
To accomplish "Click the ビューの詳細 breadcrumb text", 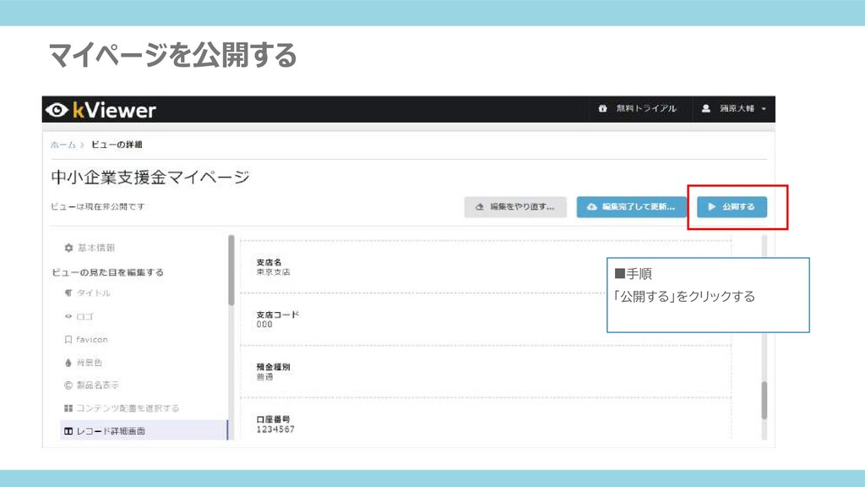I will tap(117, 145).
